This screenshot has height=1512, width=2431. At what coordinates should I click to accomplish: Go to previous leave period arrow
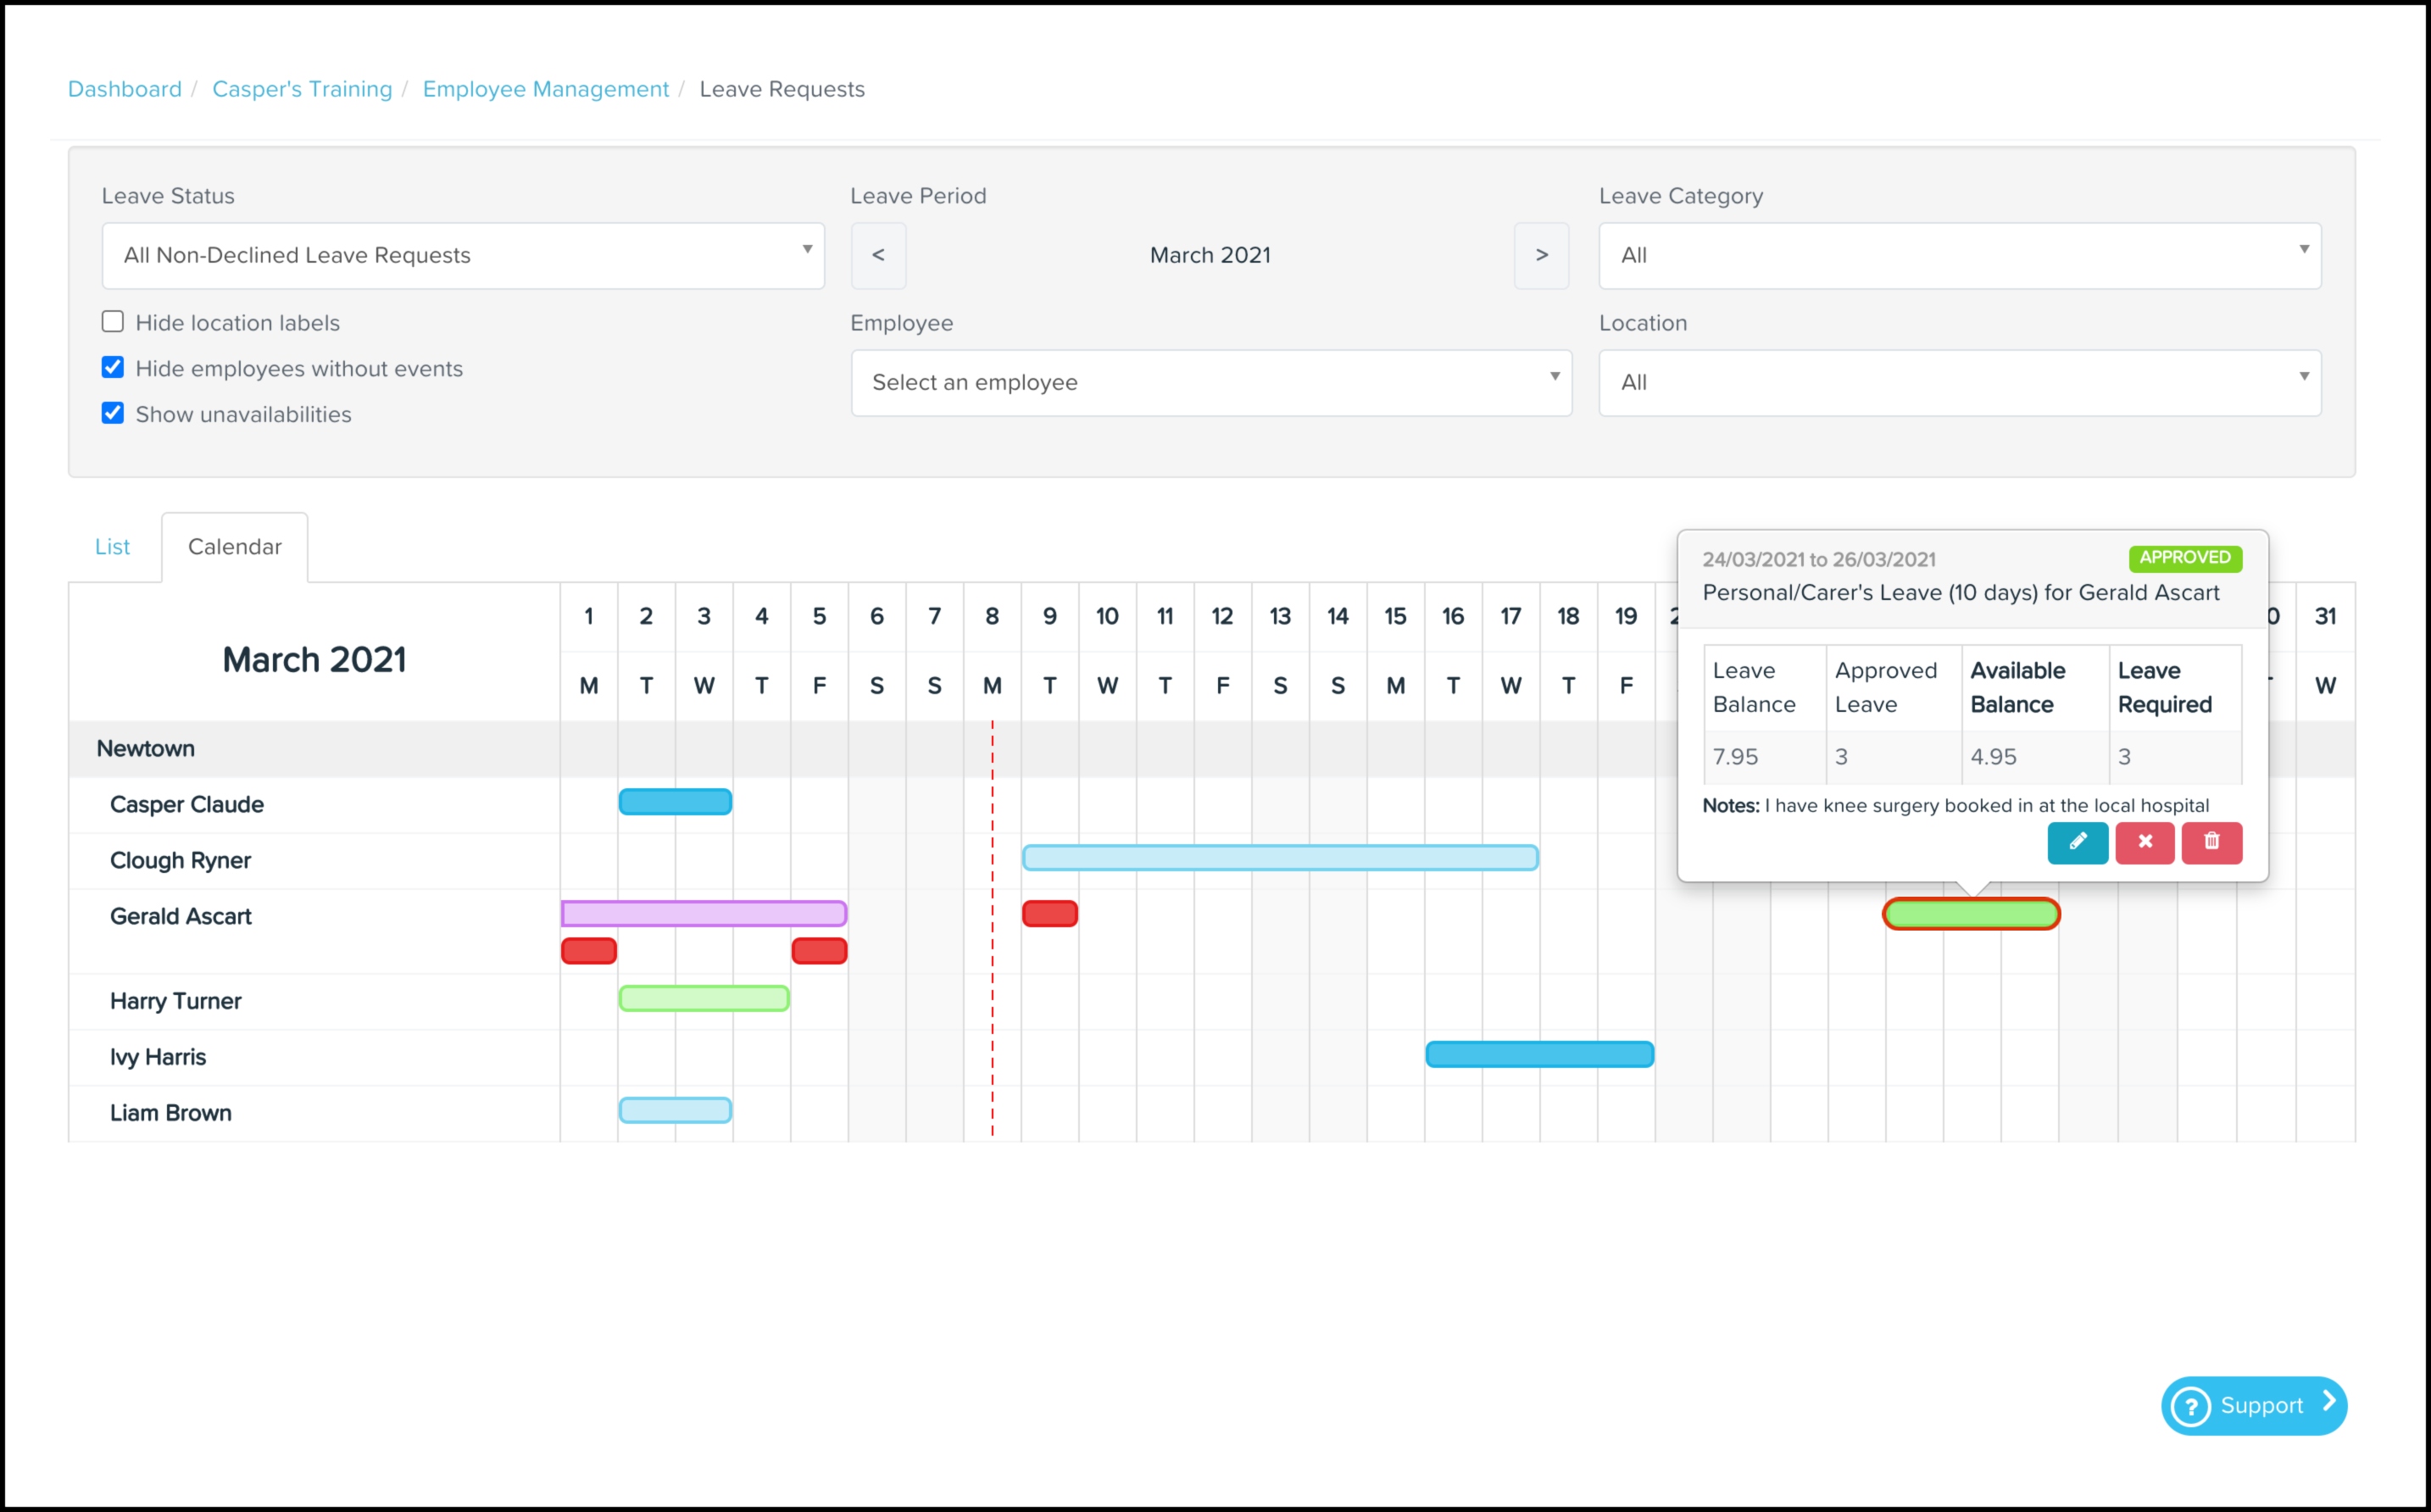pos(878,256)
